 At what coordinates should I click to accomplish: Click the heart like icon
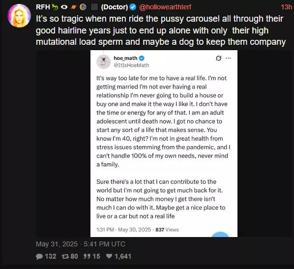coord(109,256)
